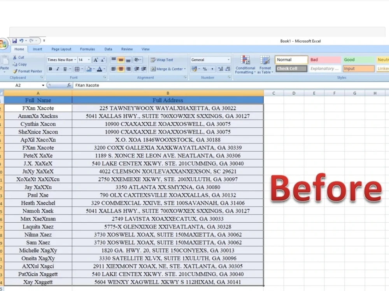Click Increase Decimal icon

(221, 69)
